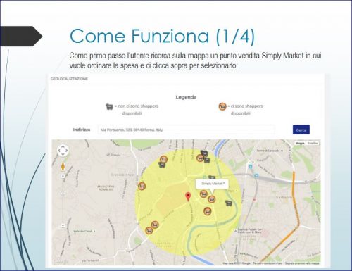Click the red location pin on map
352x271 pixels.
188,197
